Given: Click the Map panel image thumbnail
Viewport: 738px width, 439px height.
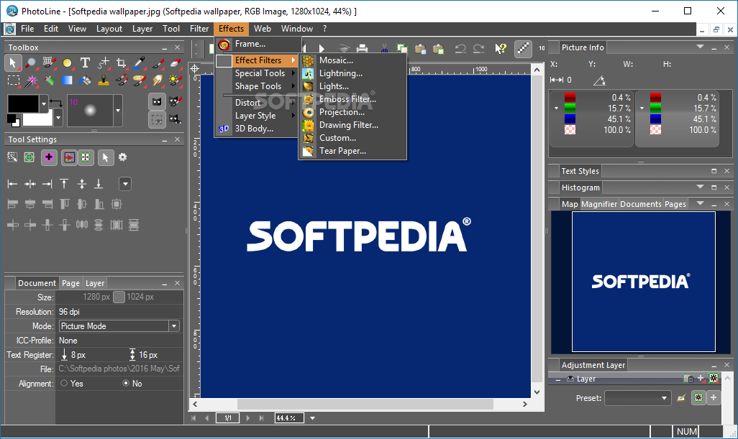Looking at the screenshot, I should click(x=643, y=282).
